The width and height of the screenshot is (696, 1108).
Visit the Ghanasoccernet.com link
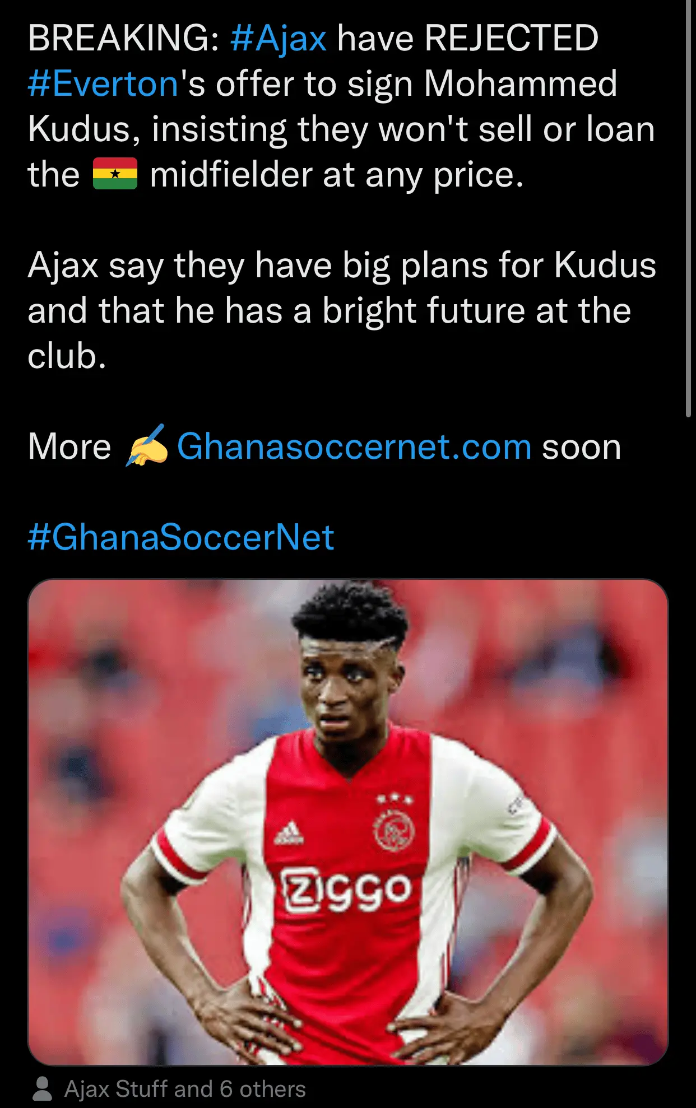tap(354, 447)
